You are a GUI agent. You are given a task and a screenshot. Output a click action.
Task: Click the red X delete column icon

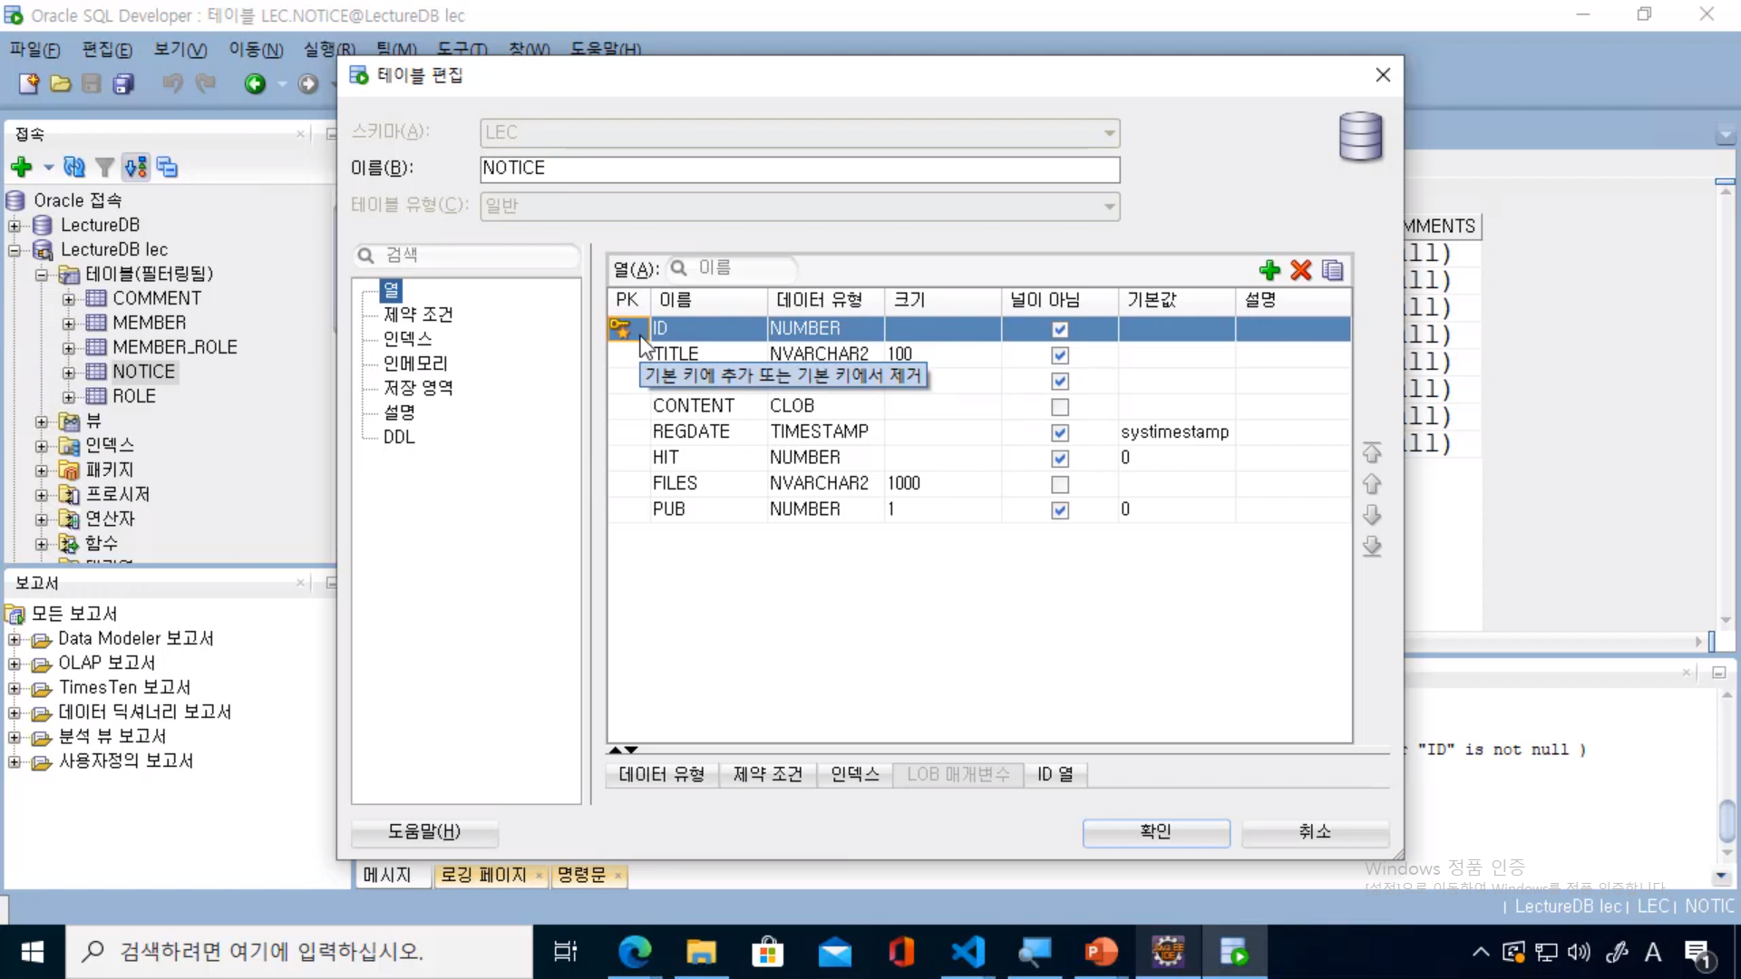[x=1301, y=270]
